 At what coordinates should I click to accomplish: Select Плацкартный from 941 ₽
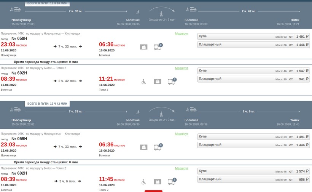point(254,79)
